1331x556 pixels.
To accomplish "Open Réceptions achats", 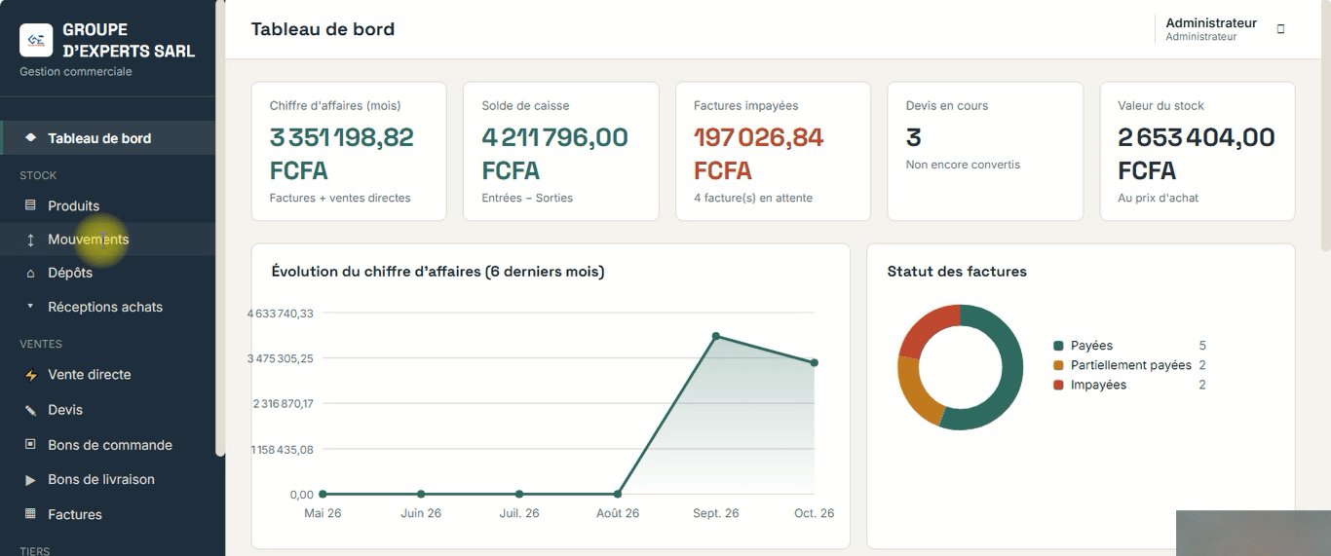I will coord(107,307).
